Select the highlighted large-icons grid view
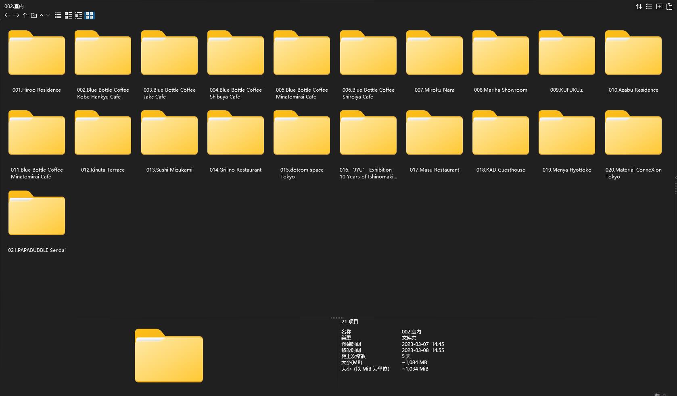 (x=90, y=15)
